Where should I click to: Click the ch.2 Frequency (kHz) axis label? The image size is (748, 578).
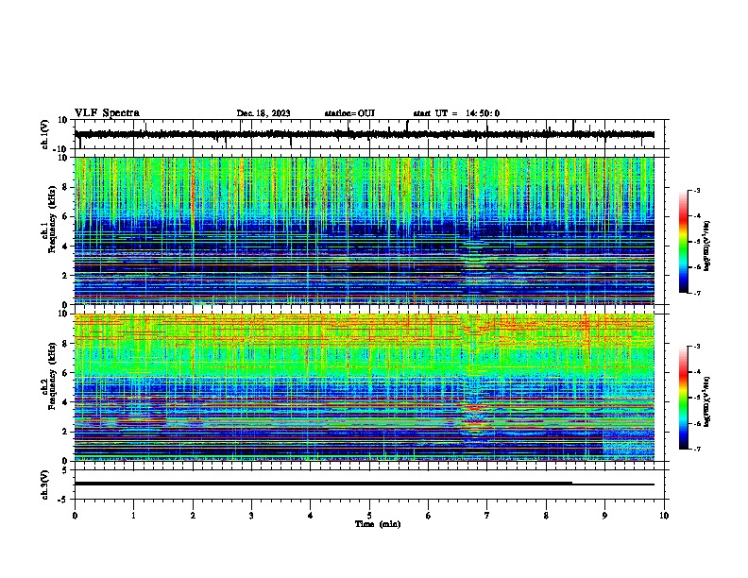click(x=49, y=375)
